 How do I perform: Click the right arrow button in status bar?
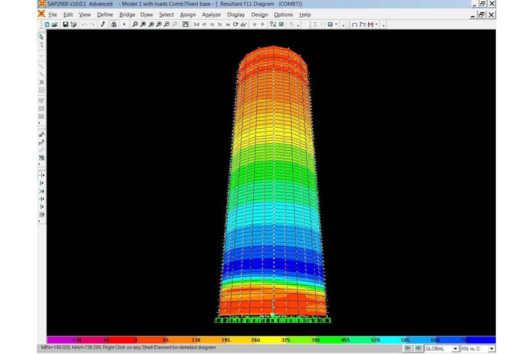pos(418,348)
